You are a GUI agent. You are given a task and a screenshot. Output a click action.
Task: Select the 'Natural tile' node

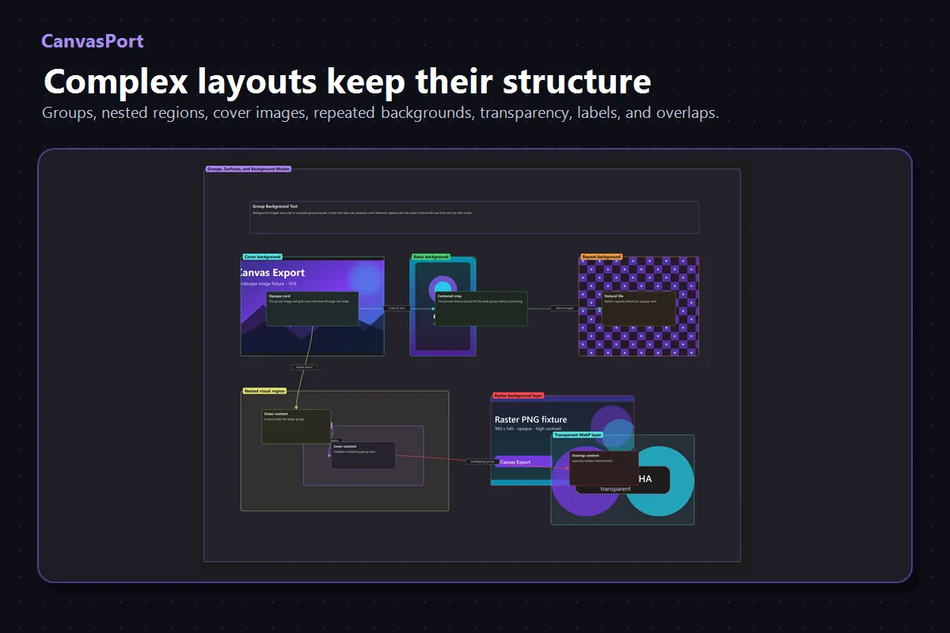[x=639, y=309]
